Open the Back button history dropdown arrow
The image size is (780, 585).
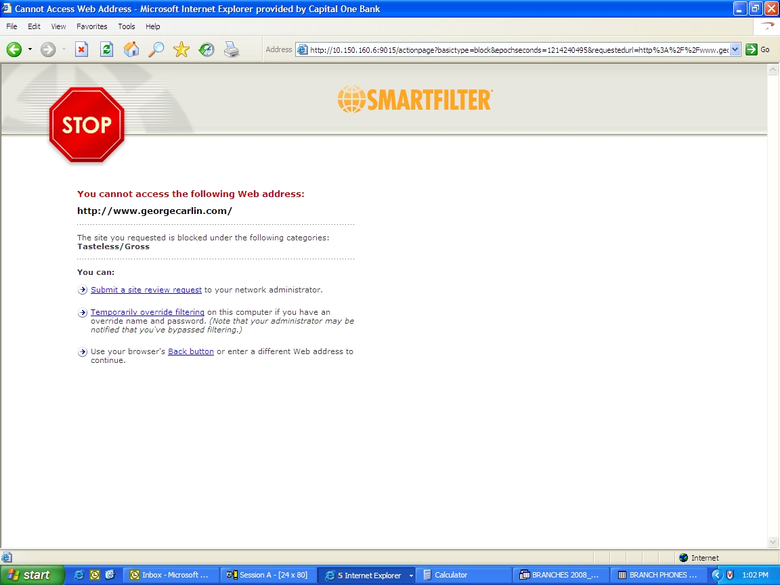30,49
